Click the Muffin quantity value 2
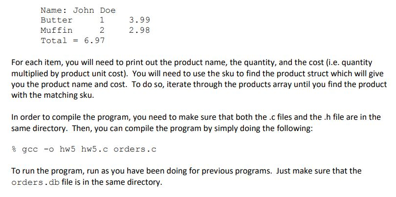 pos(102,30)
